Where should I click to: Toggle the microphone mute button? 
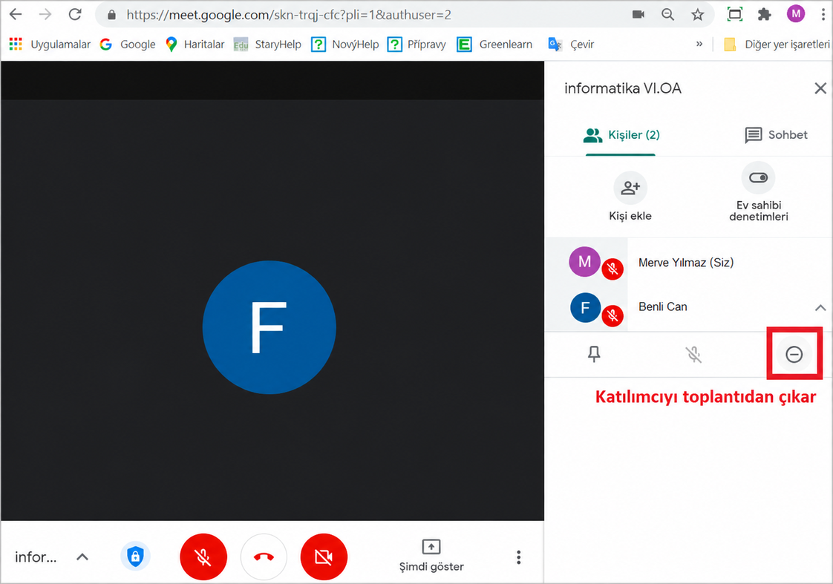[x=203, y=557]
